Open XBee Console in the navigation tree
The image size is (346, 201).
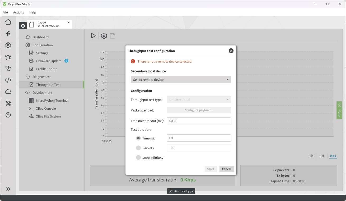(x=46, y=108)
